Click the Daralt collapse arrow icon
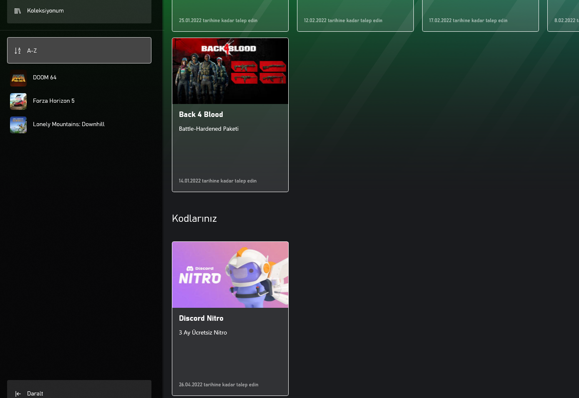 tap(18, 394)
